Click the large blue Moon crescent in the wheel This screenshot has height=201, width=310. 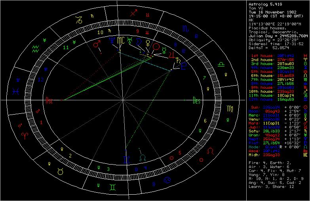pyautogui.click(x=139, y=42)
